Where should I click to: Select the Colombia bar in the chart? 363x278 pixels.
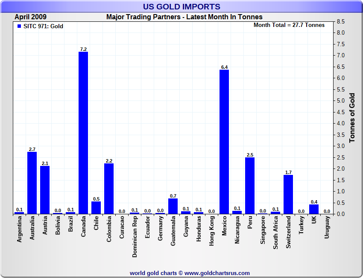(109, 189)
